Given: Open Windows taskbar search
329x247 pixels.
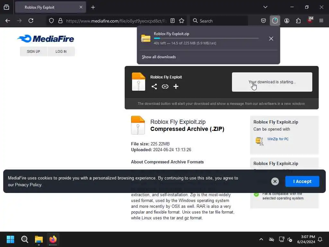Looking at the screenshot, I should [x=24, y=239].
